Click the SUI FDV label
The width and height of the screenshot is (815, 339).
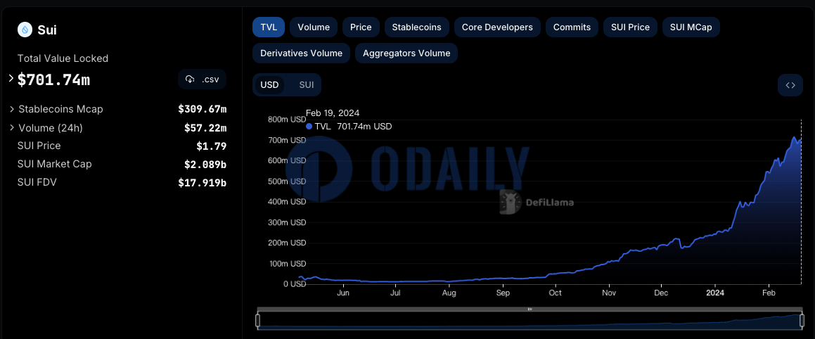(x=35, y=182)
